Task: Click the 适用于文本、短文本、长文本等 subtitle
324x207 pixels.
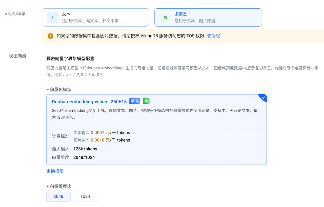Action: 90,21
